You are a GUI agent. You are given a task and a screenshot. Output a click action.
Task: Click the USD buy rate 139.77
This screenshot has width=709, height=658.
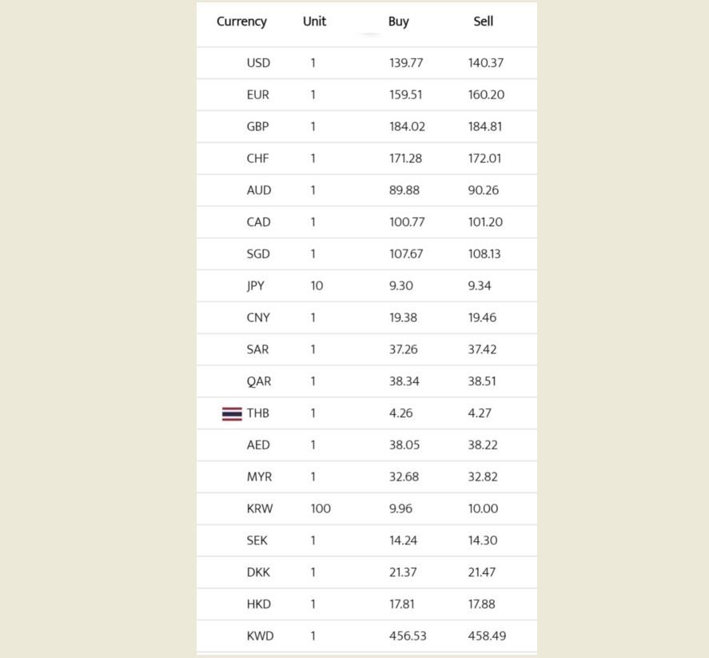(406, 62)
